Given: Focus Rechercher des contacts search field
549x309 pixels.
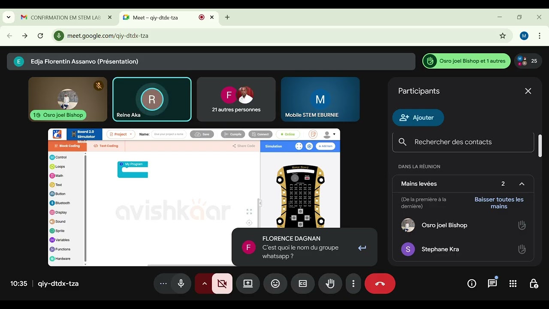Looking at the screenshot, I should point(463,142).
